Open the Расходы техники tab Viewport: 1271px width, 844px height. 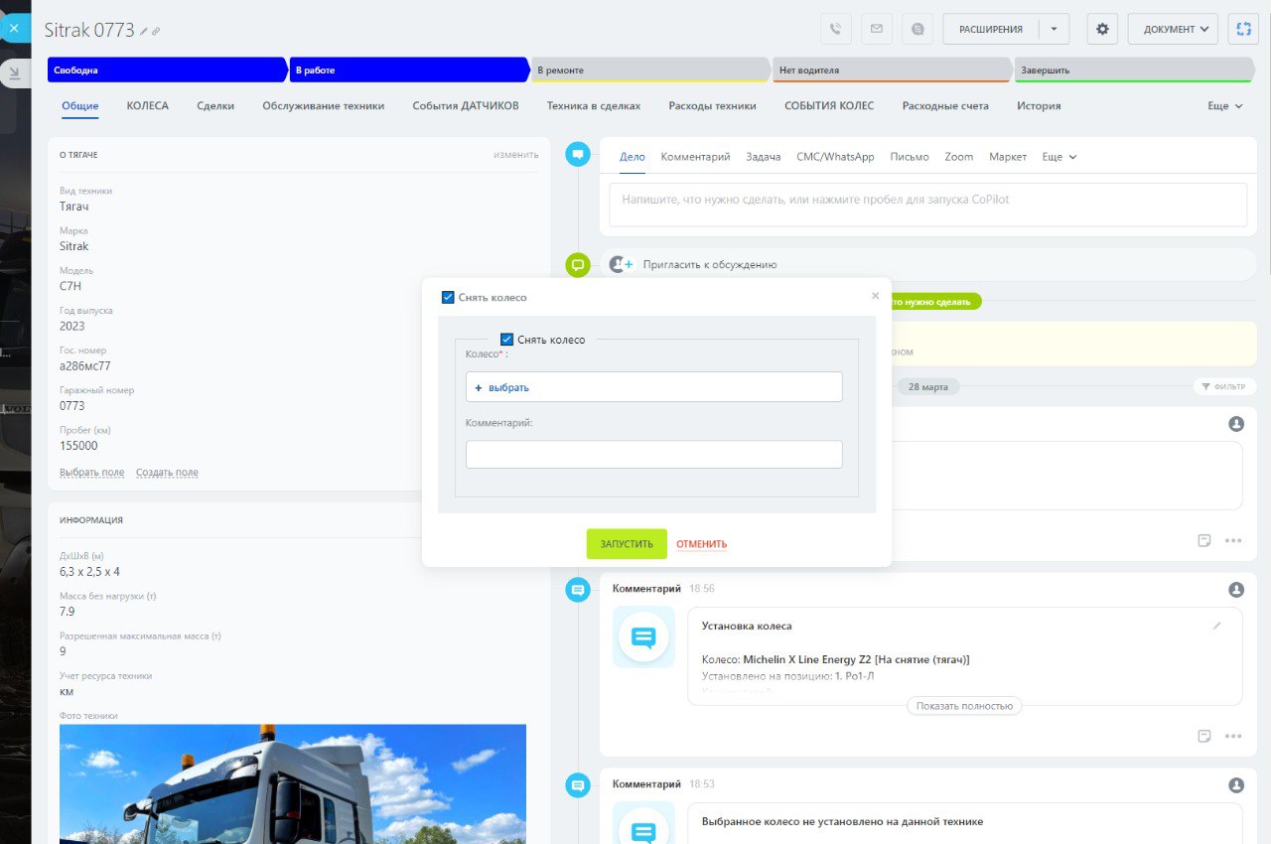pos(712,105)
